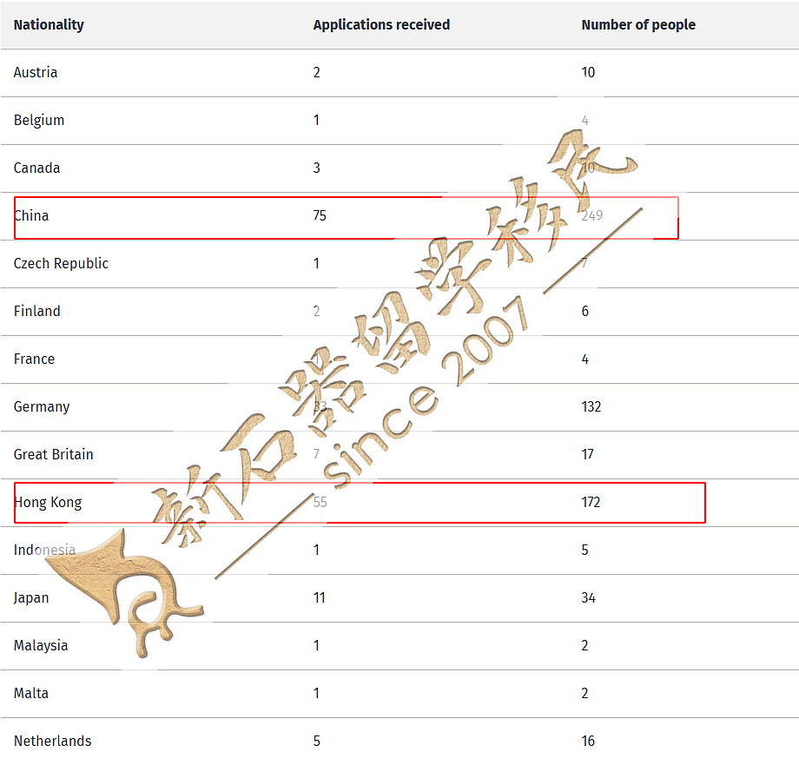Select the Canada row name
Viewport: 799px width, 765px height.
tap(36, 168)
